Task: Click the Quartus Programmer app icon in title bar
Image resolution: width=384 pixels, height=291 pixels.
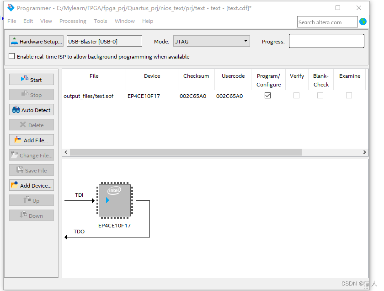Action: tap(11, 8)
